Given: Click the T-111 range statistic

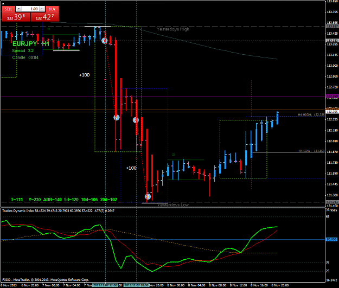Looking at the screenshot, I should click(17, 200).
